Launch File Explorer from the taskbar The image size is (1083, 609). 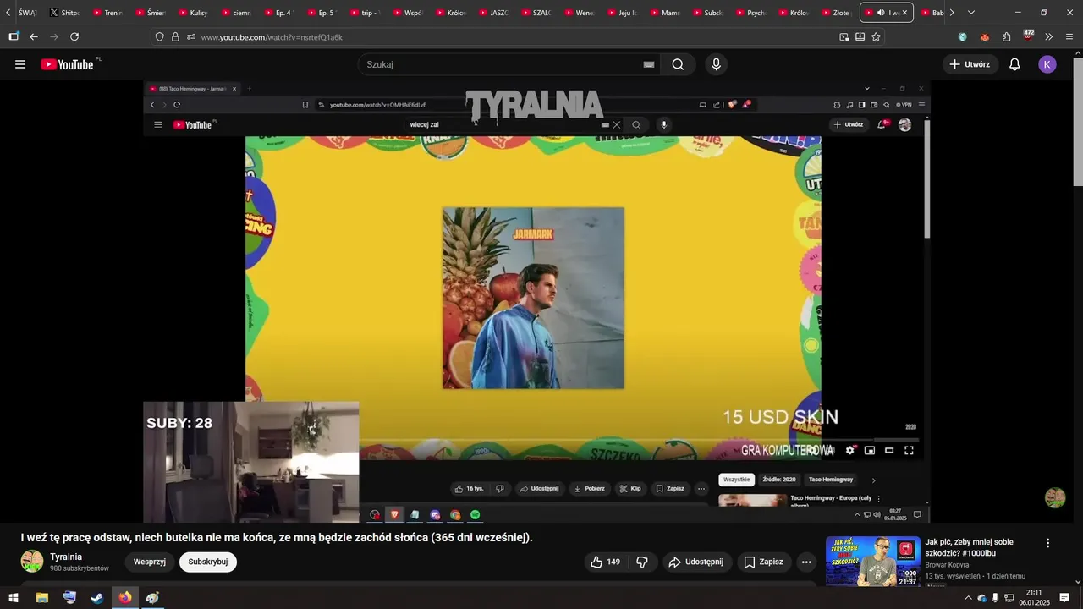[41, 598]
